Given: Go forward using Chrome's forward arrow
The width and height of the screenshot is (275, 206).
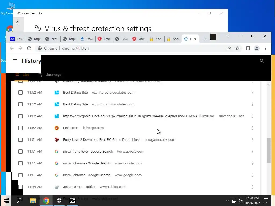Looking at the screenshot, I should [20, 48].
